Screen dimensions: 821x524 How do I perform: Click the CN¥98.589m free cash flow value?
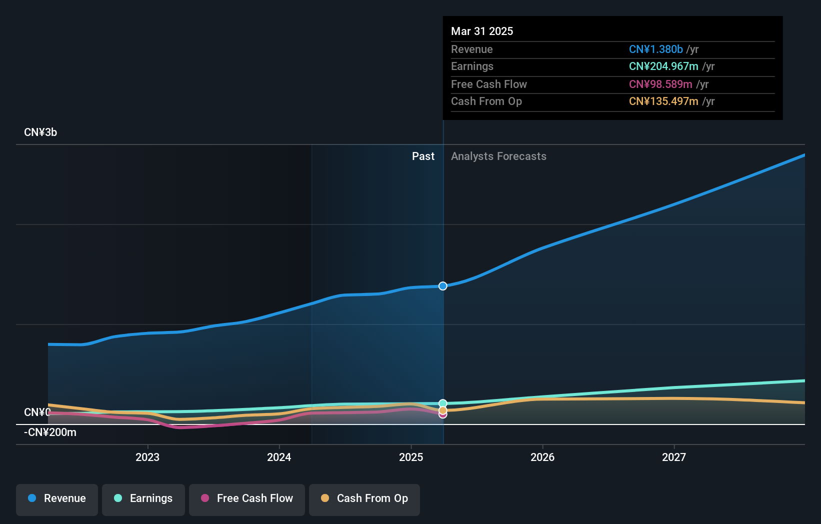click(x=660, y=84)
